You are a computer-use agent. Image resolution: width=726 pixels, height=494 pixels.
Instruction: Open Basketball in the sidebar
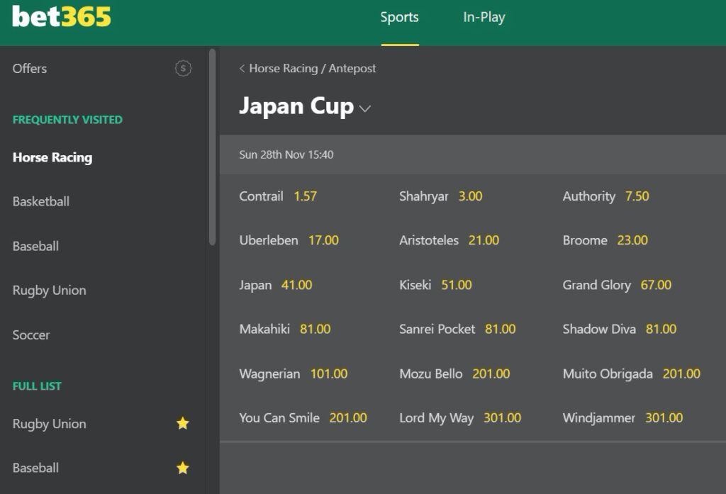click(41, 201)
